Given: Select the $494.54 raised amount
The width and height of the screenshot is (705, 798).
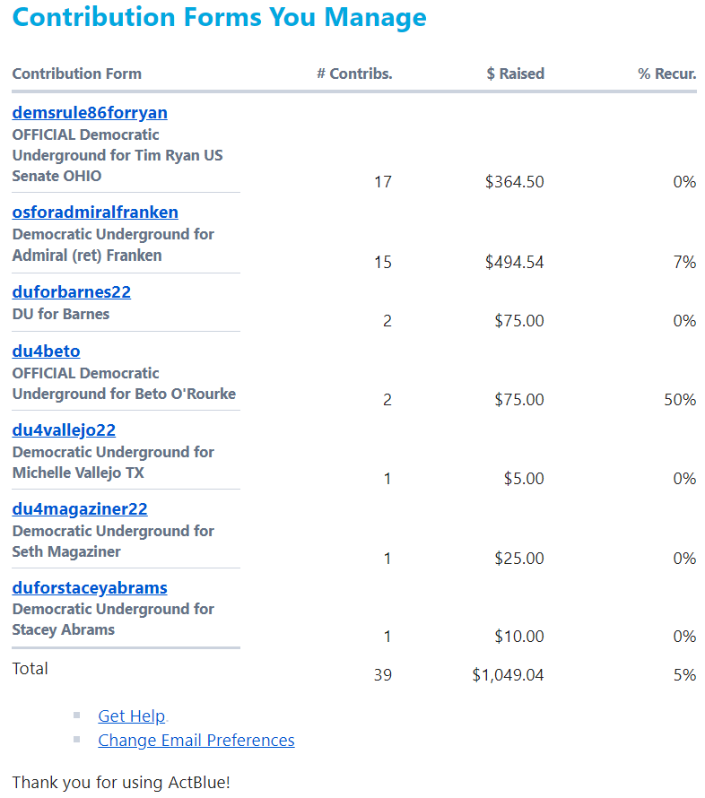Looking at the screenshot, I should click(514, 262).
